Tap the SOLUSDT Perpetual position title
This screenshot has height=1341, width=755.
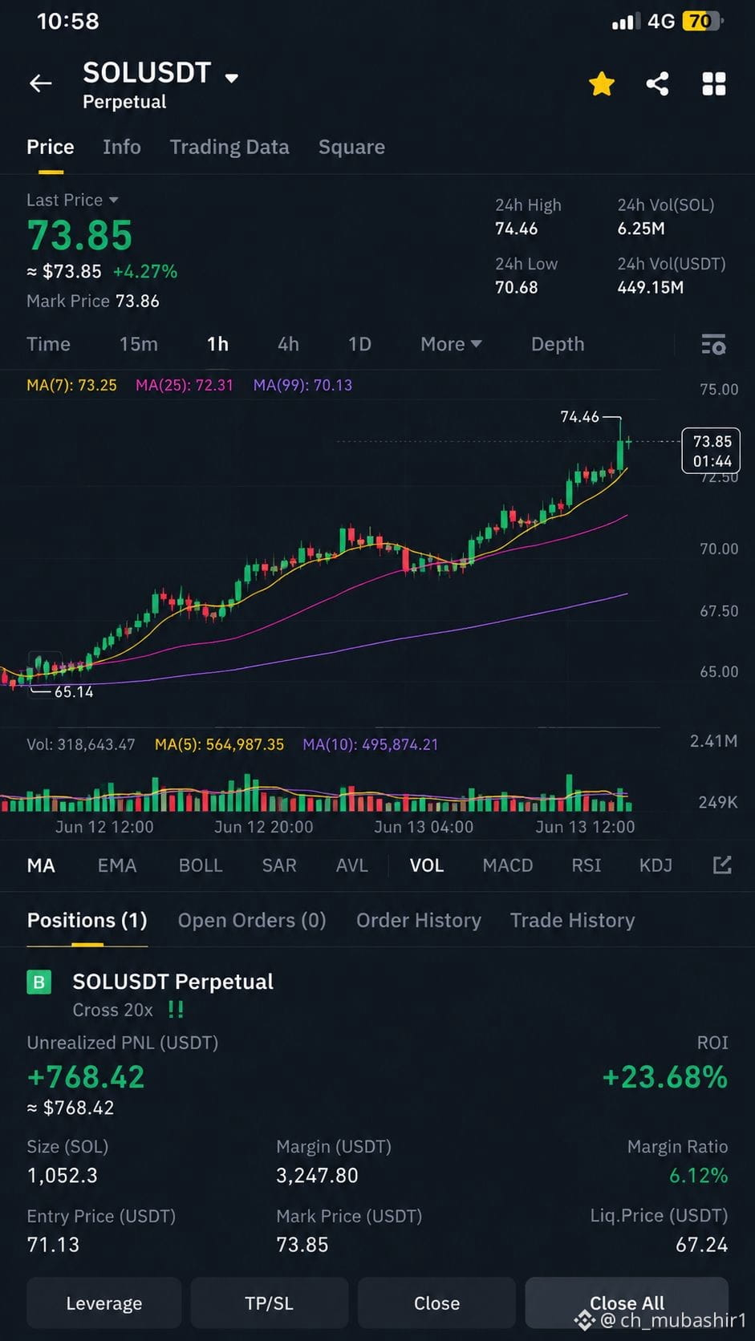pyautogui.click(x=173, y=982)
